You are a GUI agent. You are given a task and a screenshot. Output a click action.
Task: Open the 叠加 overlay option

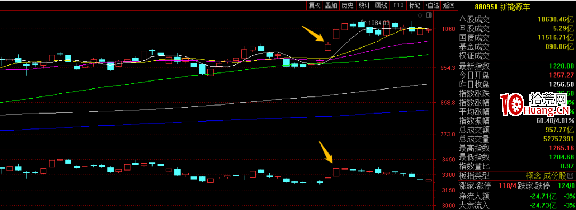[x=331, y=5]
